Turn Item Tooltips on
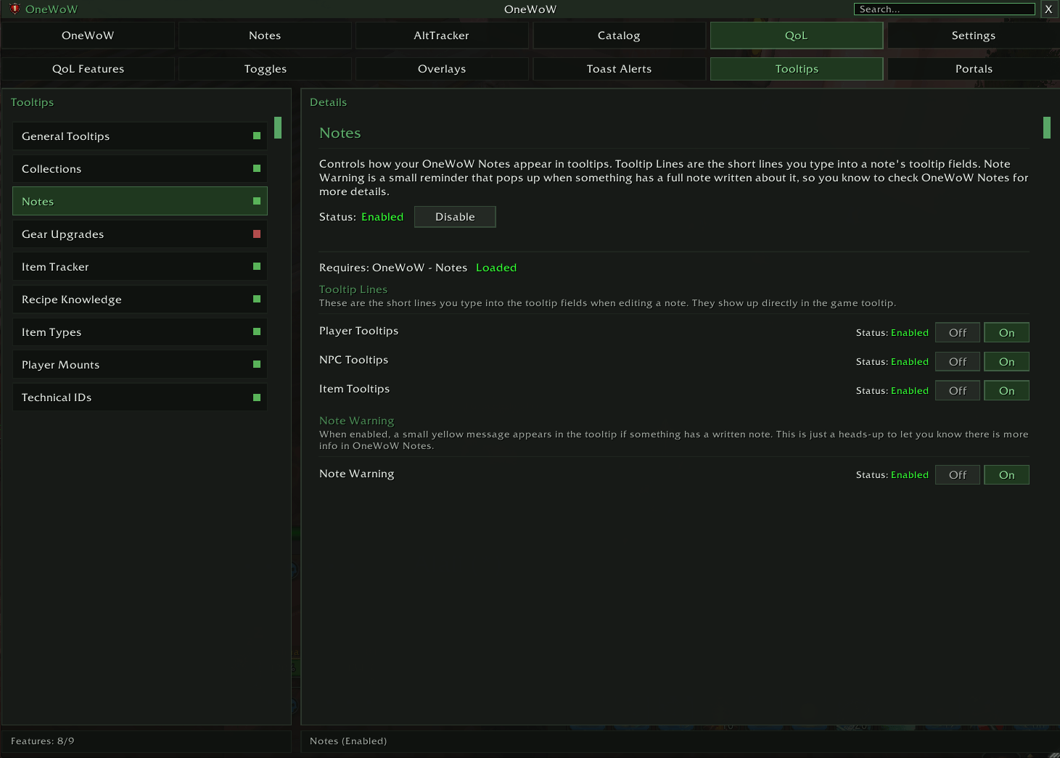Image resolution: width=1060 pixels, height=758 pixels. tap(1006, 390)
